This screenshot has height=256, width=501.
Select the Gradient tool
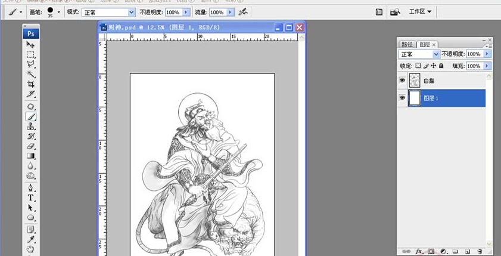(x=30, y=156)
